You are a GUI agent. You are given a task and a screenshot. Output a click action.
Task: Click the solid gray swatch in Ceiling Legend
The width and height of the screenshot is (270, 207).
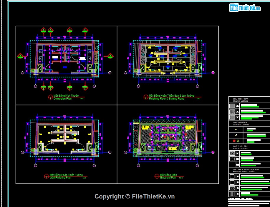click(x=232, y=106)
